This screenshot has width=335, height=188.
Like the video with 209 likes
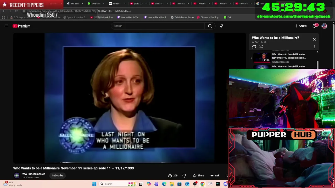point(173,175)
